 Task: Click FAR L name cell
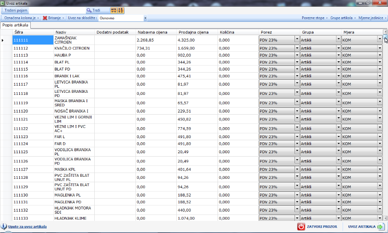(74, 137)
